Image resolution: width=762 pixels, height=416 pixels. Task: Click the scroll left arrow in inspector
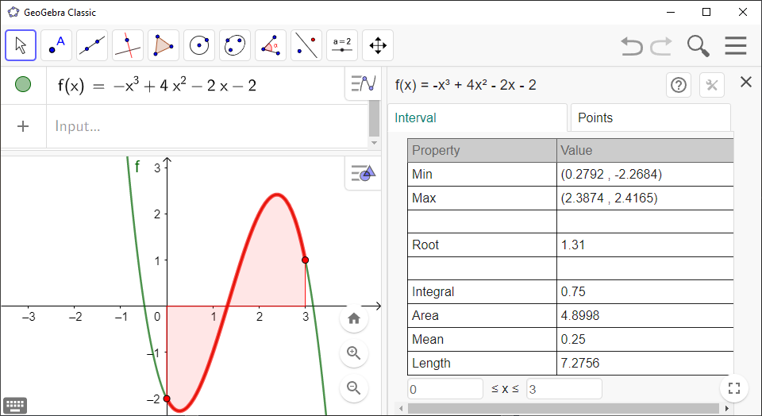pyautogui.click(x=401, y=408)
